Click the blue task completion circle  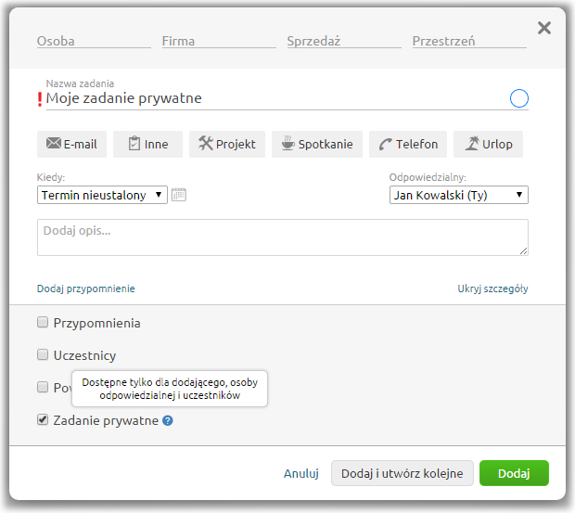[519, 98]
